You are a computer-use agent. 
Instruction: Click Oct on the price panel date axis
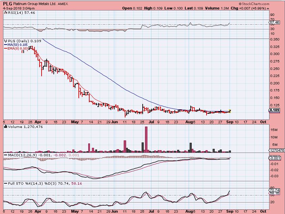tap(263, 122)
